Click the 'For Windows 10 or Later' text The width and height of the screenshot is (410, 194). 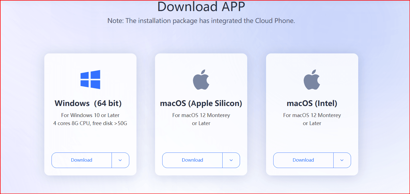[90, 115]
